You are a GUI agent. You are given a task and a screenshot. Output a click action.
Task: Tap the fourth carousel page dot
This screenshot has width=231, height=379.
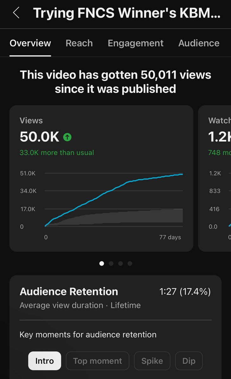[130, 263]
